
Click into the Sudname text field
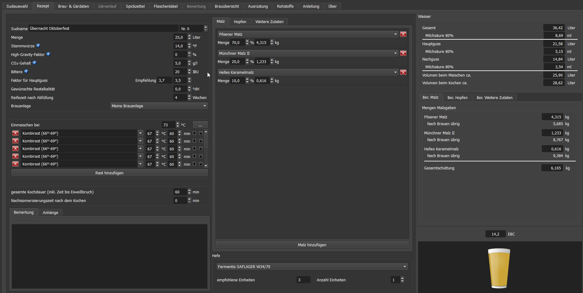click(x=103, y=29)
